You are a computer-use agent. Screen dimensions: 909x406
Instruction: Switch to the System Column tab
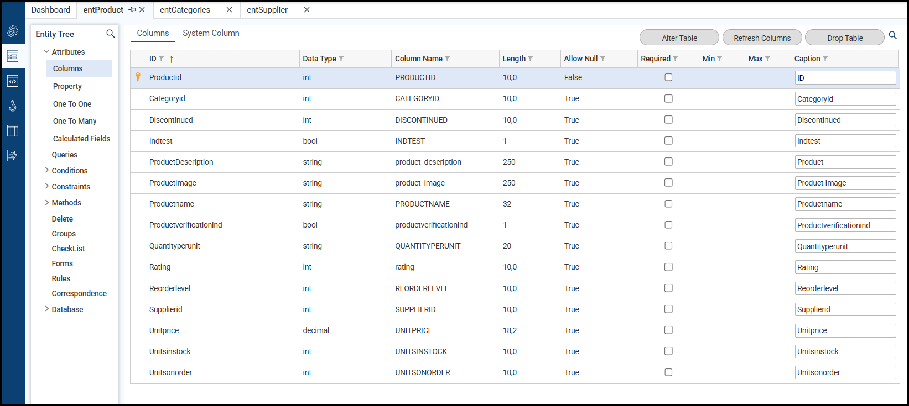[211, 33]
